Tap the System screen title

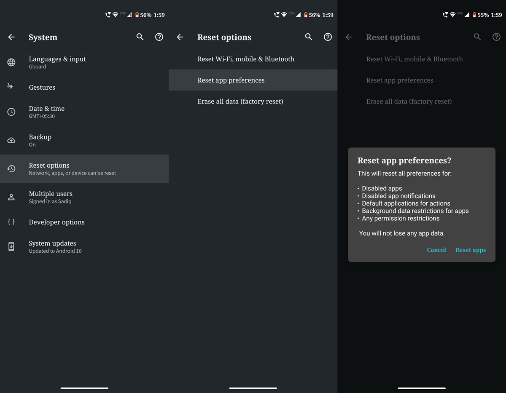[43, 37]
